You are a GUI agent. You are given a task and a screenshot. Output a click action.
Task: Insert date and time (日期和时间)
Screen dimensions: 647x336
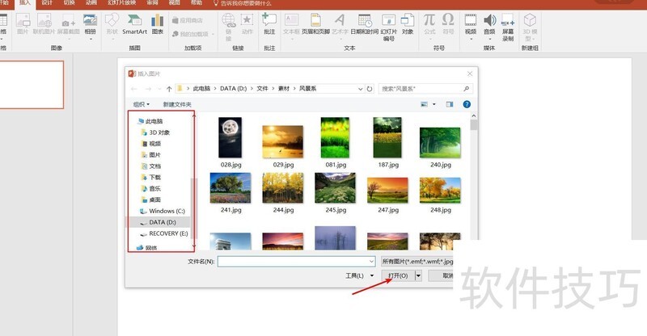pyautogui.click(x=365, y=24)
